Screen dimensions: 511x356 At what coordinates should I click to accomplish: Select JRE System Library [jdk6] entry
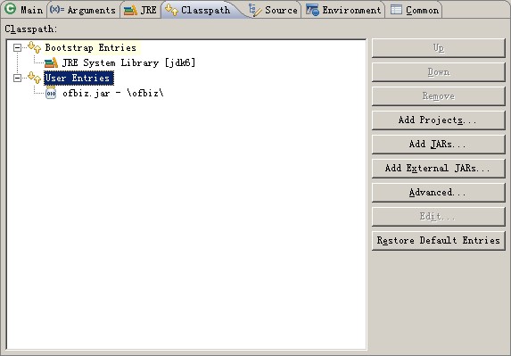tap(128, 62)
